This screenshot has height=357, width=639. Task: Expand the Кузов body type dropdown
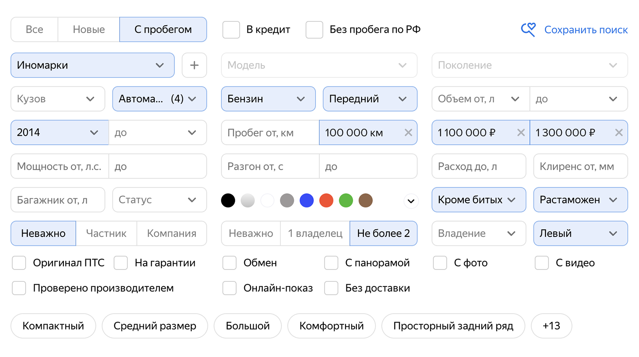58,99
